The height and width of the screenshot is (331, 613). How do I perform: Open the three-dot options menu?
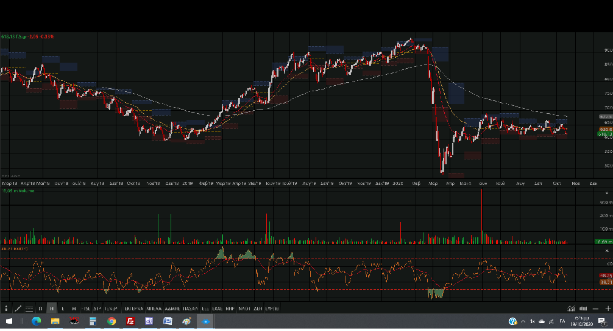coord(6,308)
